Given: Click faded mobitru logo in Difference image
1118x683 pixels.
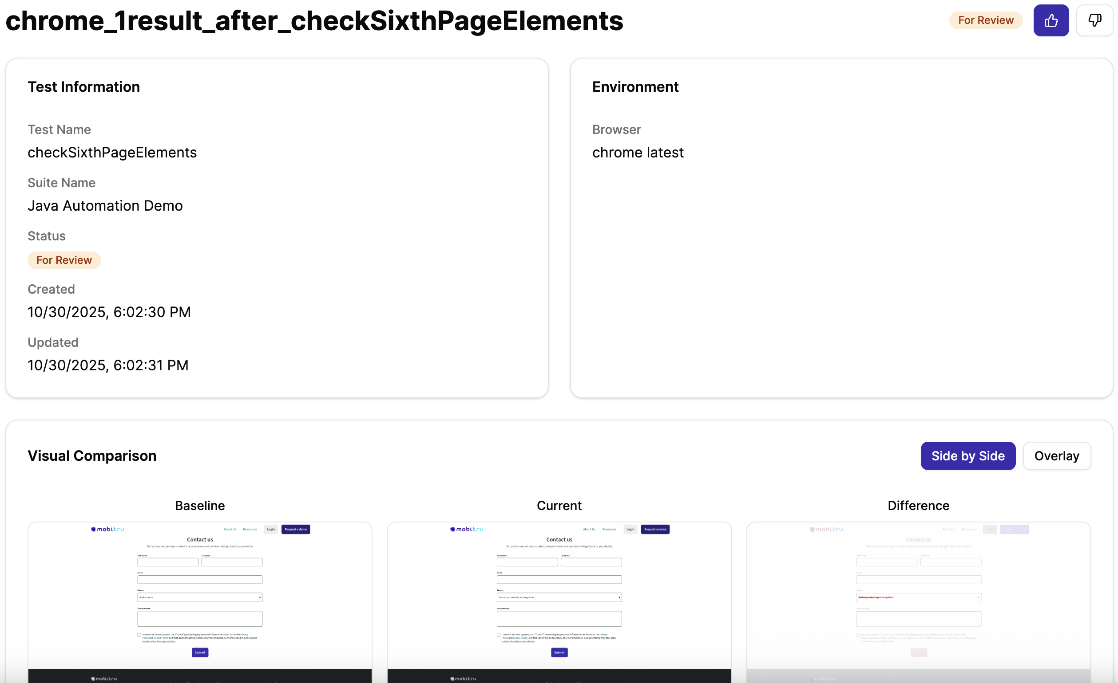Looking at the screenshot, I should tap(826, 529).
